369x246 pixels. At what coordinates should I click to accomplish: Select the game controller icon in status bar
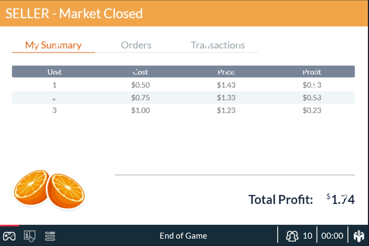click(10, 236)
